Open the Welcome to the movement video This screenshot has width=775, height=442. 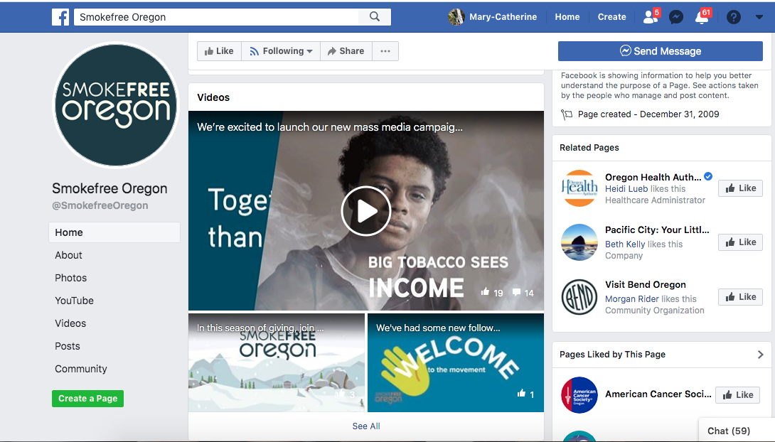click(456, 362)
